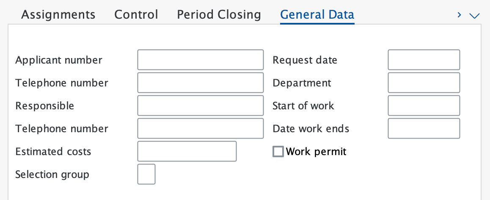The width and height of the screenshot is (490, 200).
Task: Select the Start of work field
Action: [x=424, y=106]
